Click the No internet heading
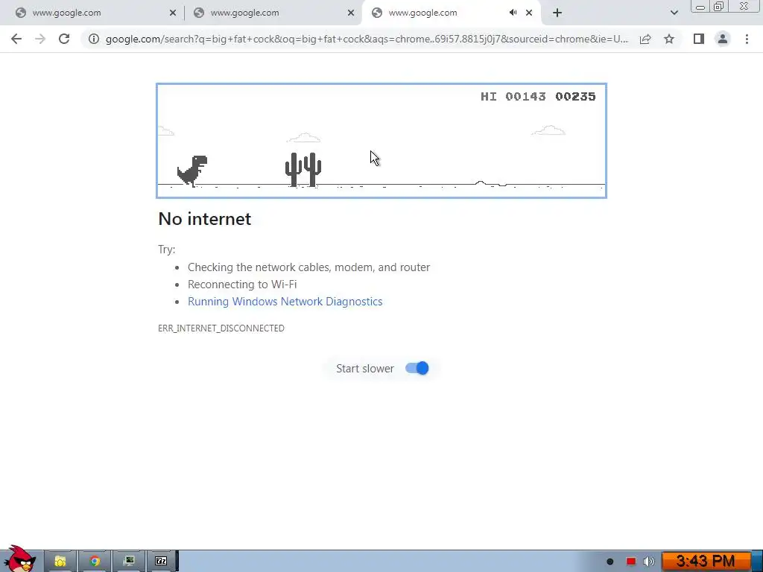763x572 pixels. pyautogui.click(x=204, y=219)
